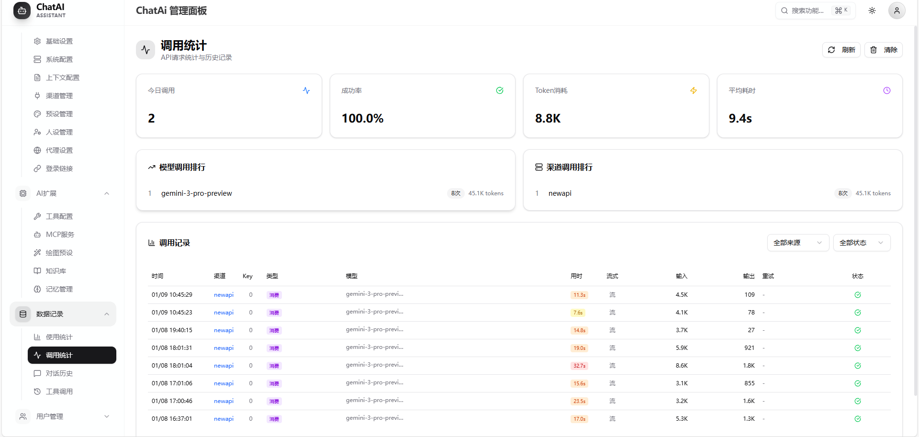Viewport: 919px width, 437px height.
Task: Open 使用统计 in the sidebar
Action: point(59,337)
